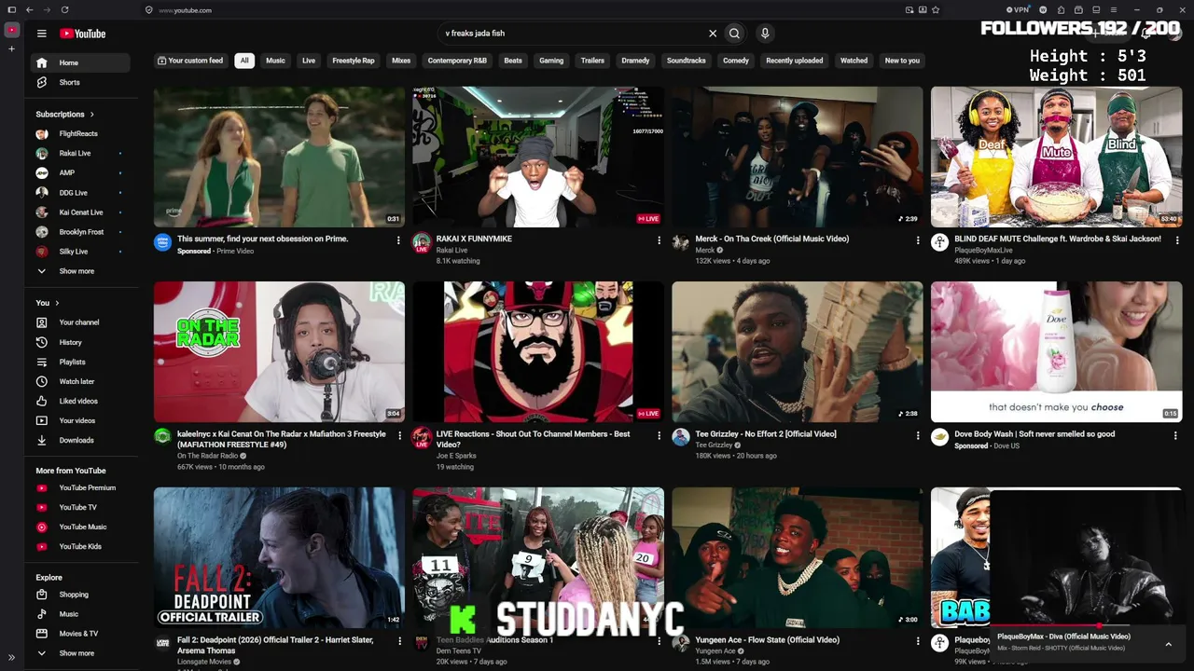This screenshot has width=1194, height=671.
Task: Open options for BLIND DEAF MUTE Challenge video
Action: [x=1176, y=240]
